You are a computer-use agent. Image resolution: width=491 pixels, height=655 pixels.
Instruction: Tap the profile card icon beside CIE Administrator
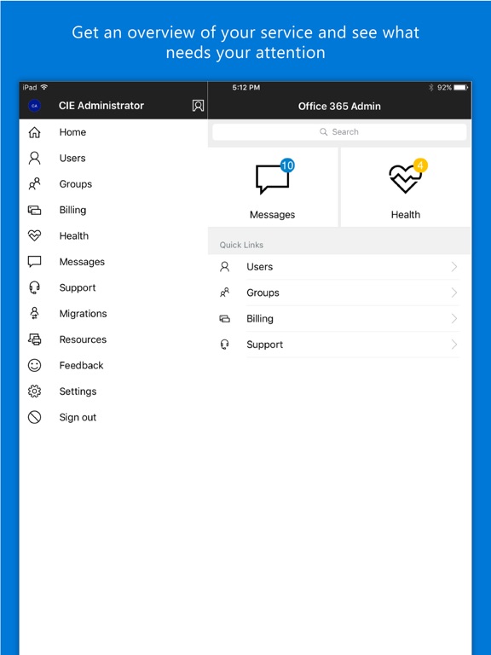[198, 106]
